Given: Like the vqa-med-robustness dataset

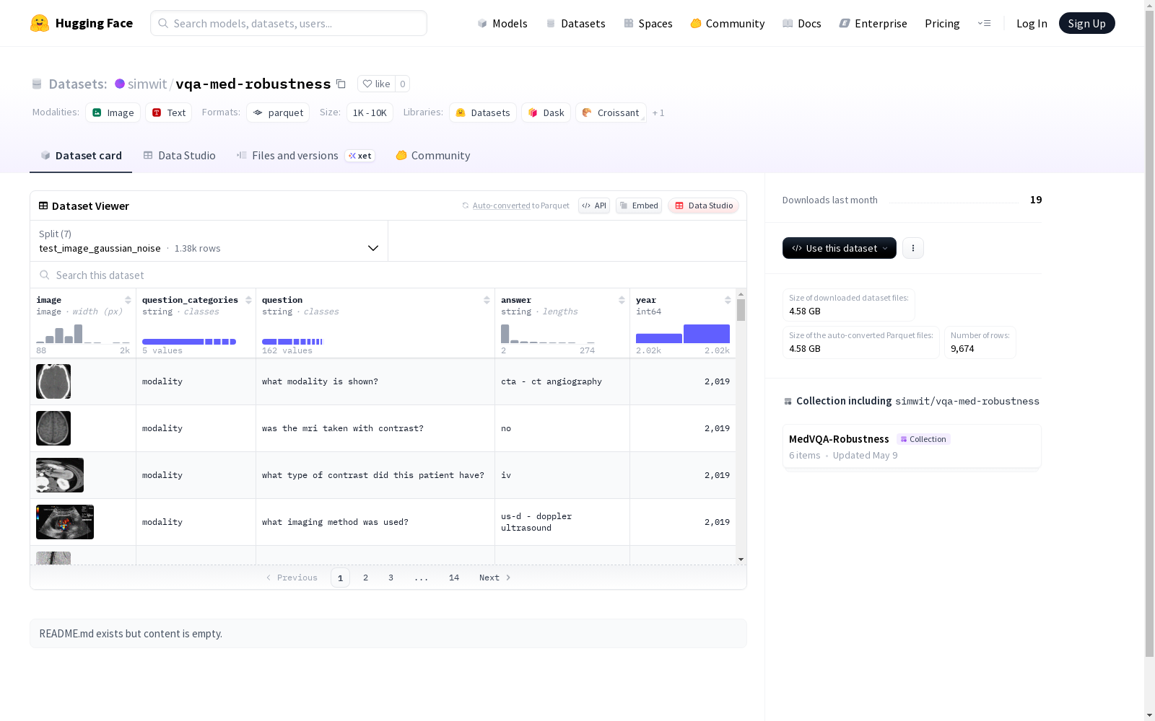Looking at the screenshot, I should click(376, 84).
